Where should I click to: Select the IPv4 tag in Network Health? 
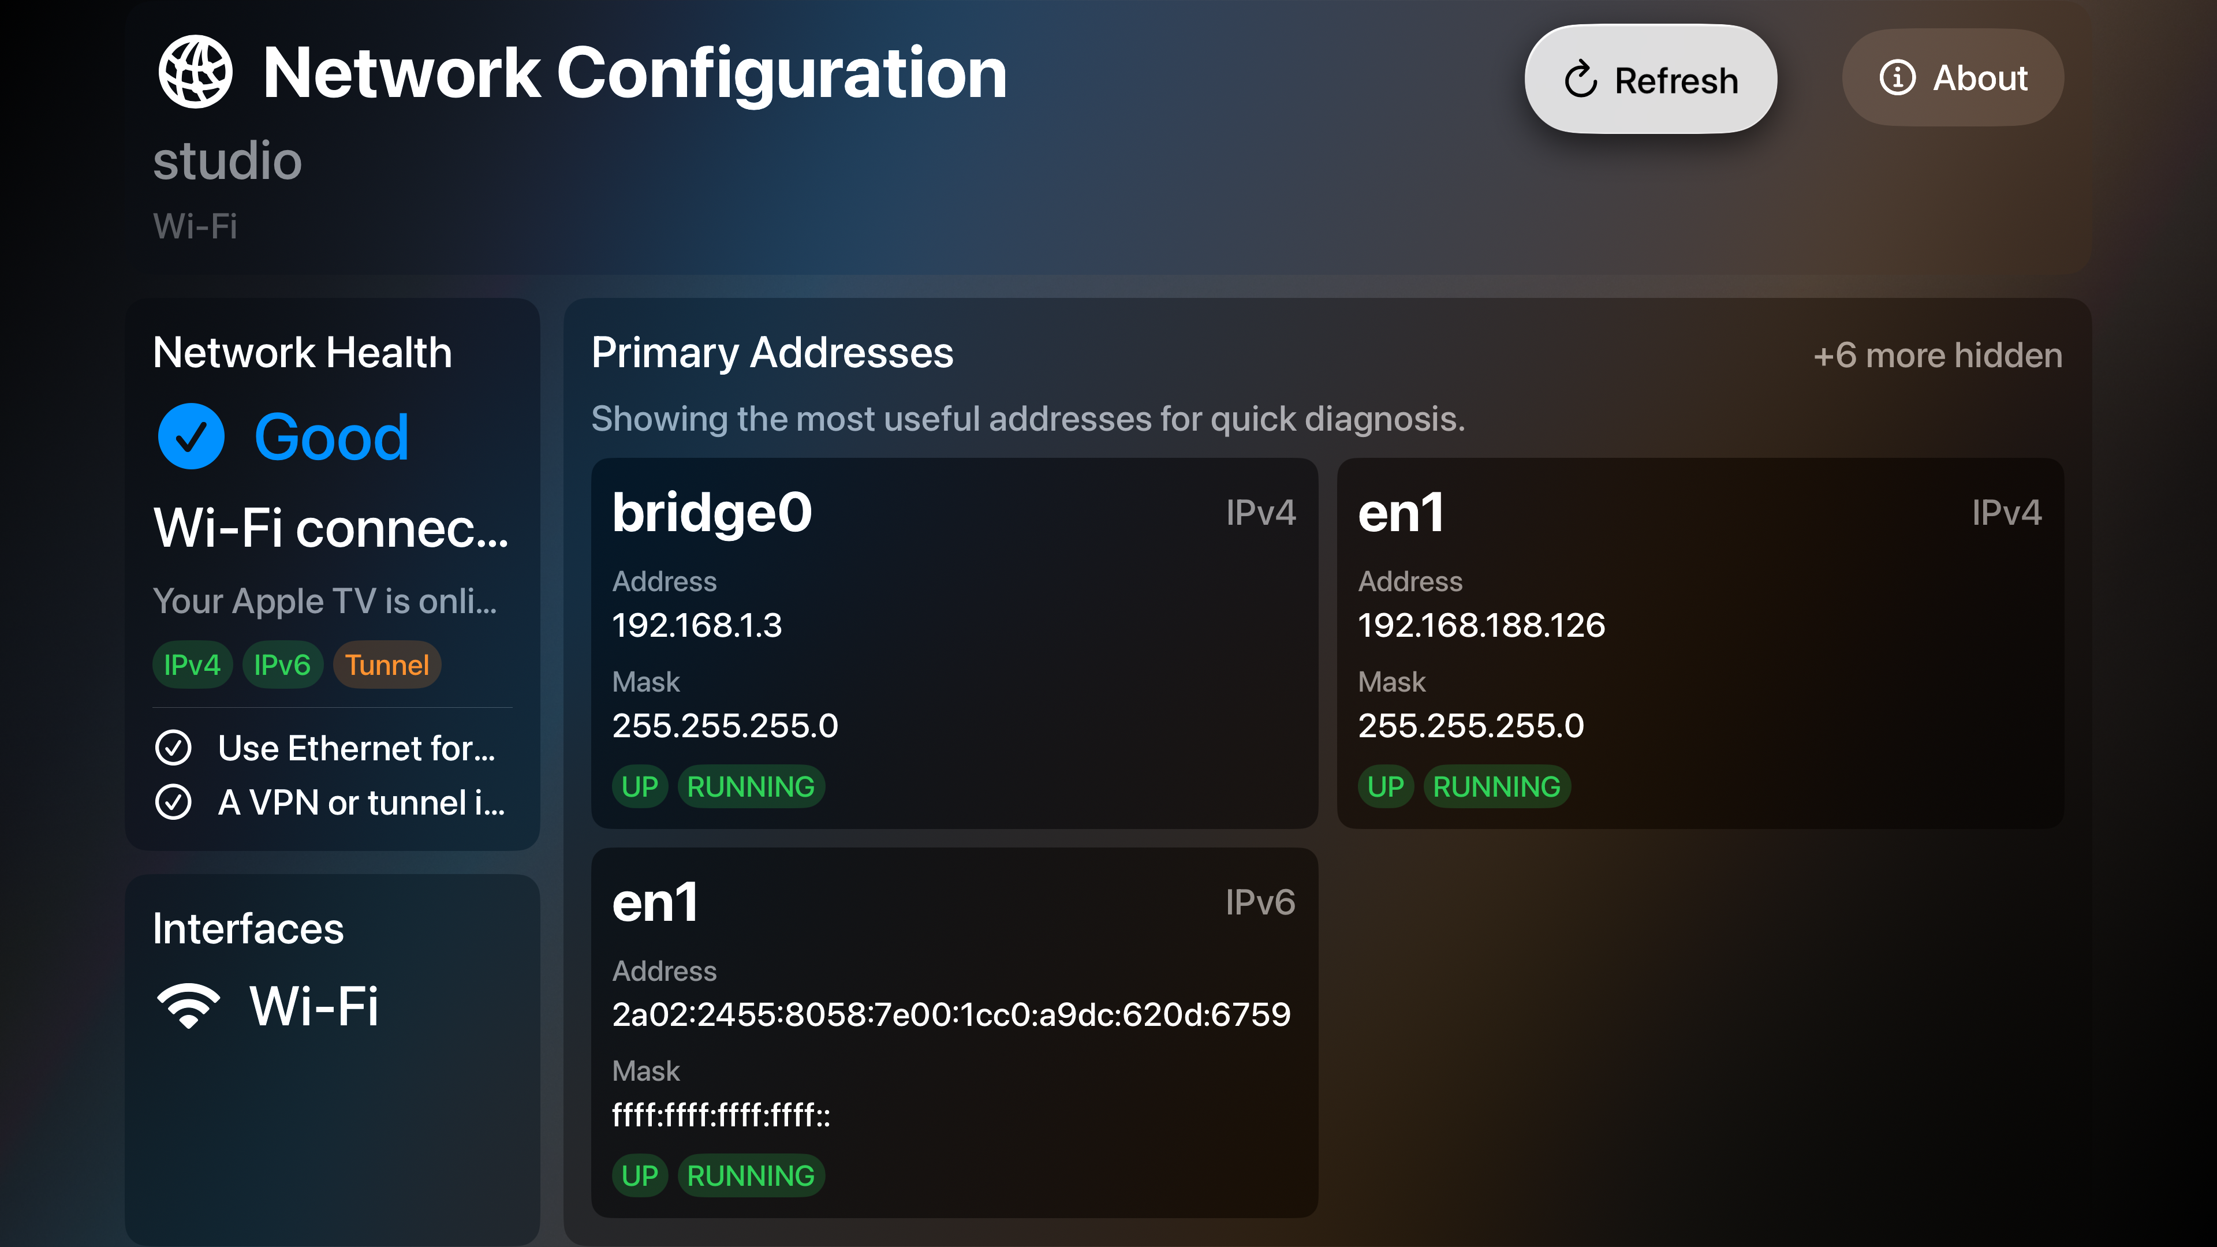tap(192, 664)
